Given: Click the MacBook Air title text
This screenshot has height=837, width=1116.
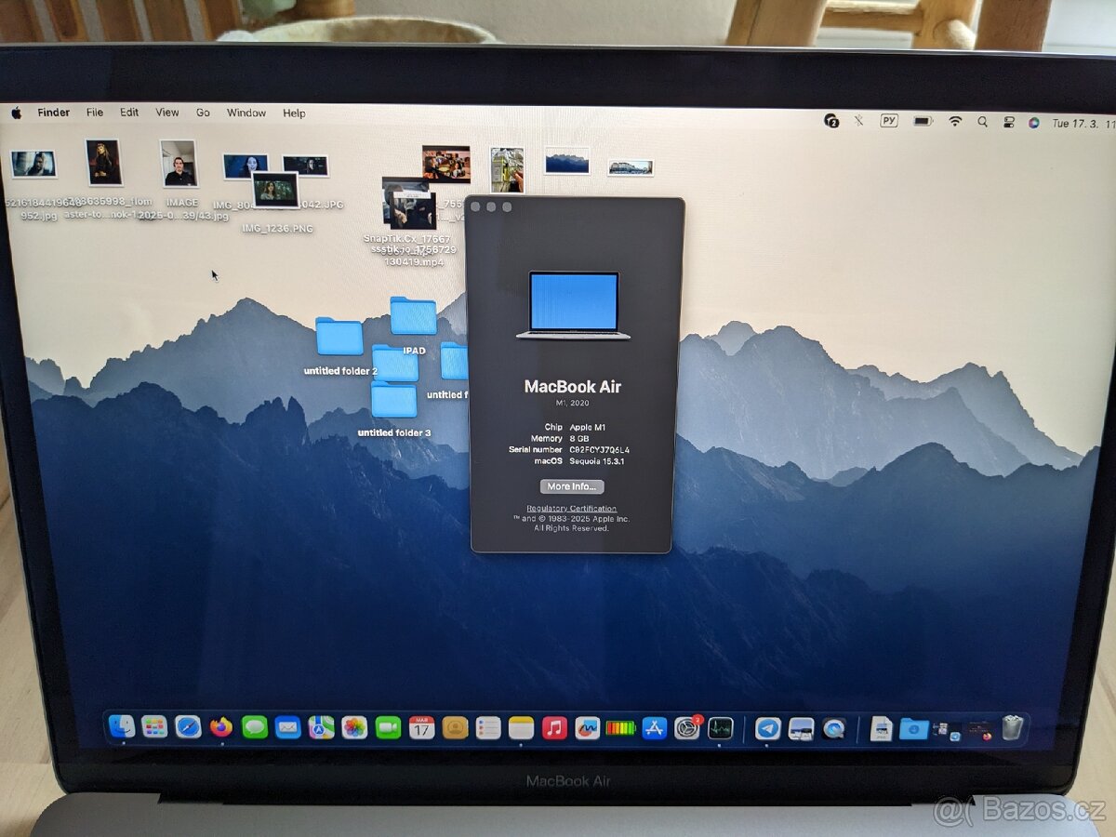Looking at the screenshot, I should pyautogui.click(x=573, y=387).
